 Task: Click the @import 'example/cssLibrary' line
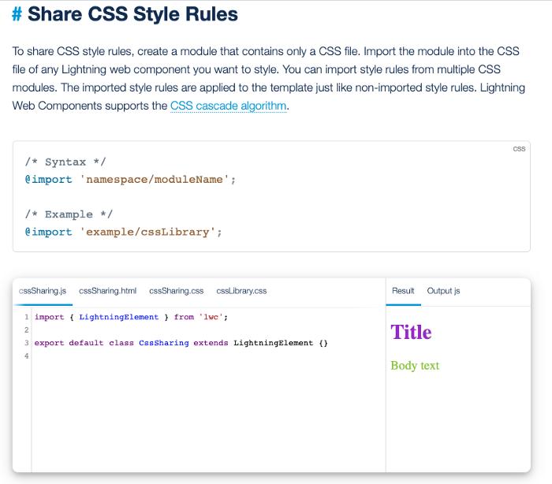tap(124, 232)
